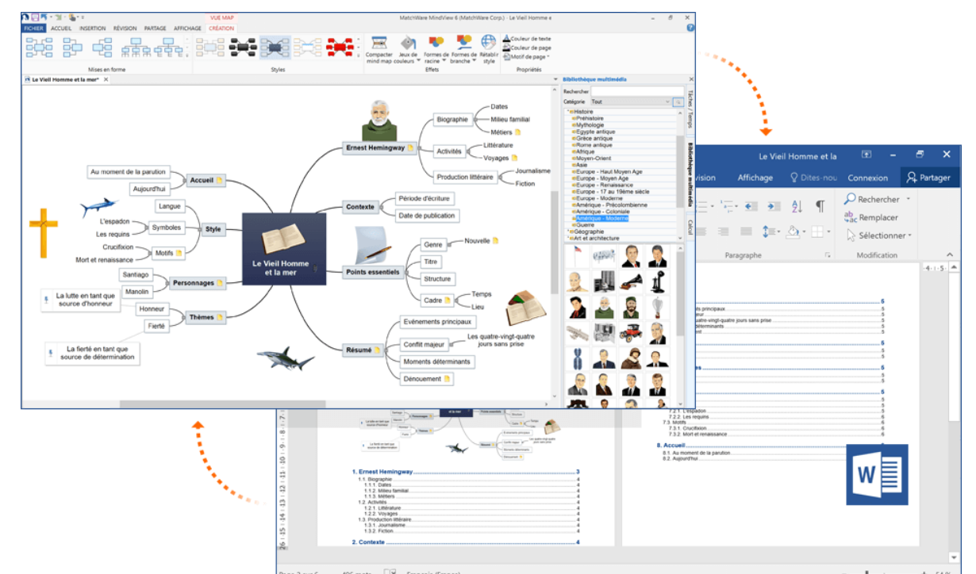Select the black mind map style thumbnail
The image size is (976, 574).
click(x=243, y=48)
